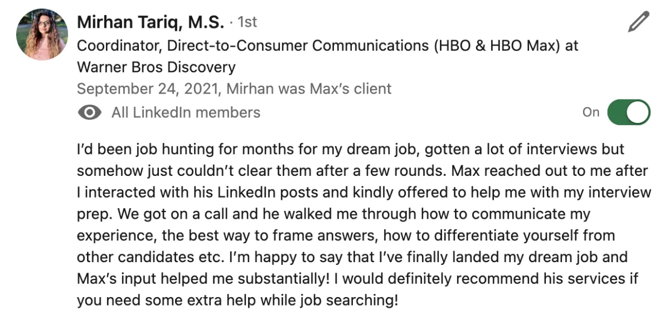Click the first line "I'd been job hunting"

[x=351, y=150]
